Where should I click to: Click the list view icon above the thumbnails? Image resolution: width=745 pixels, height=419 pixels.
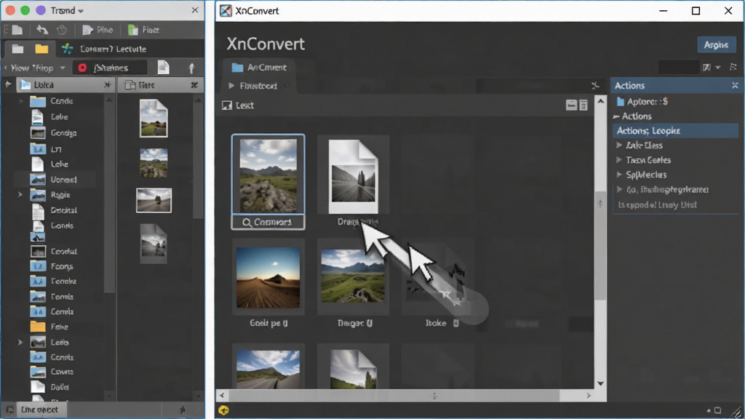[x=583, y=105]
